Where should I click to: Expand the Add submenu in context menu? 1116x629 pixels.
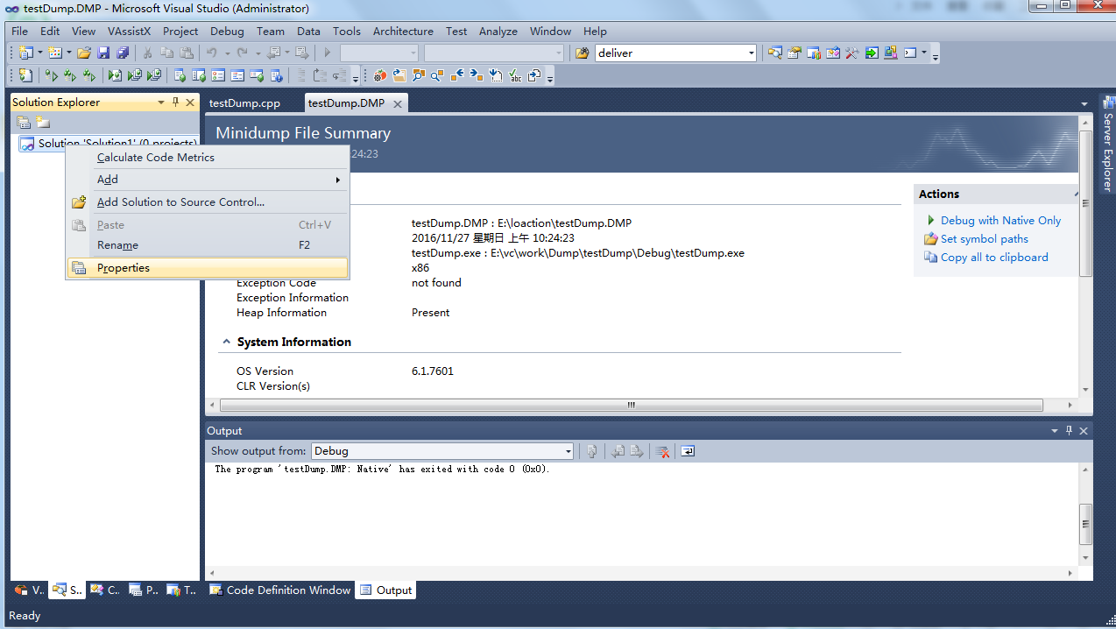pyautogui.click(x=208, y=180)
